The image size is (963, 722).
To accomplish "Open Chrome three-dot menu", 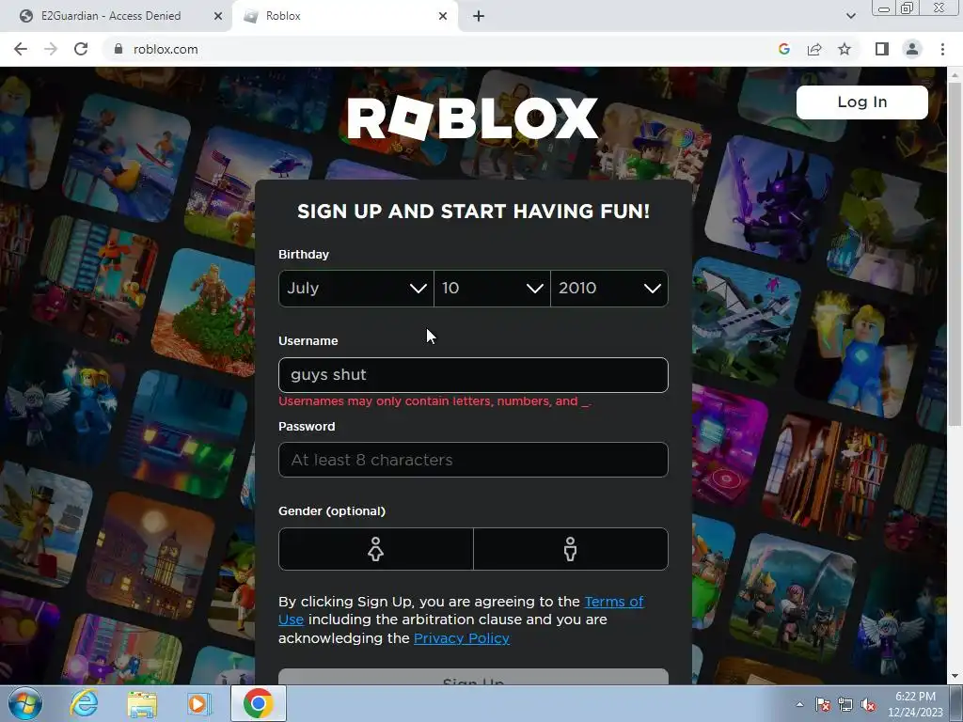I will tap(942, 49).
